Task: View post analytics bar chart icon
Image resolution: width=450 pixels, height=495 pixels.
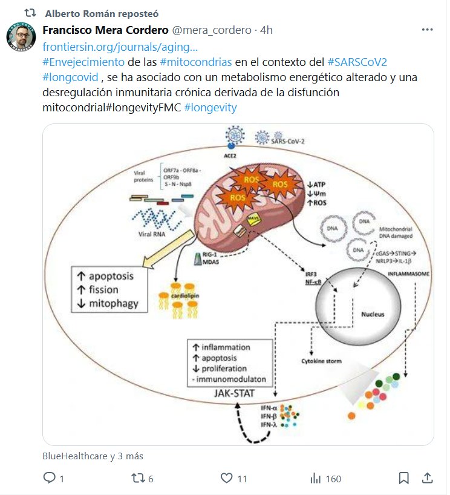Action: tap(316, 479)
